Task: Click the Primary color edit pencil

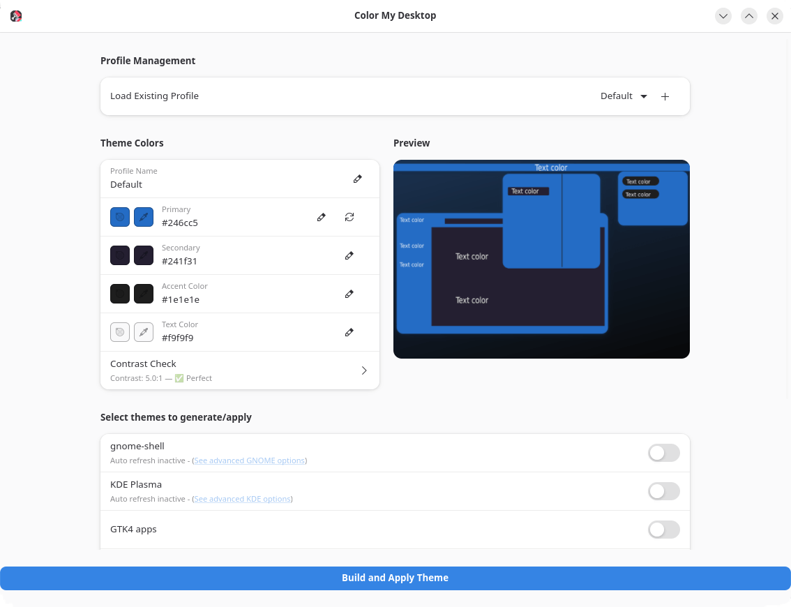Action: tap(322, 217)
